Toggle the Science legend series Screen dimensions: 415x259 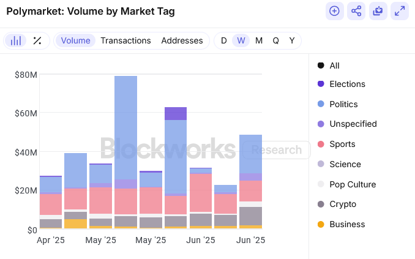(x=339, y=165)
